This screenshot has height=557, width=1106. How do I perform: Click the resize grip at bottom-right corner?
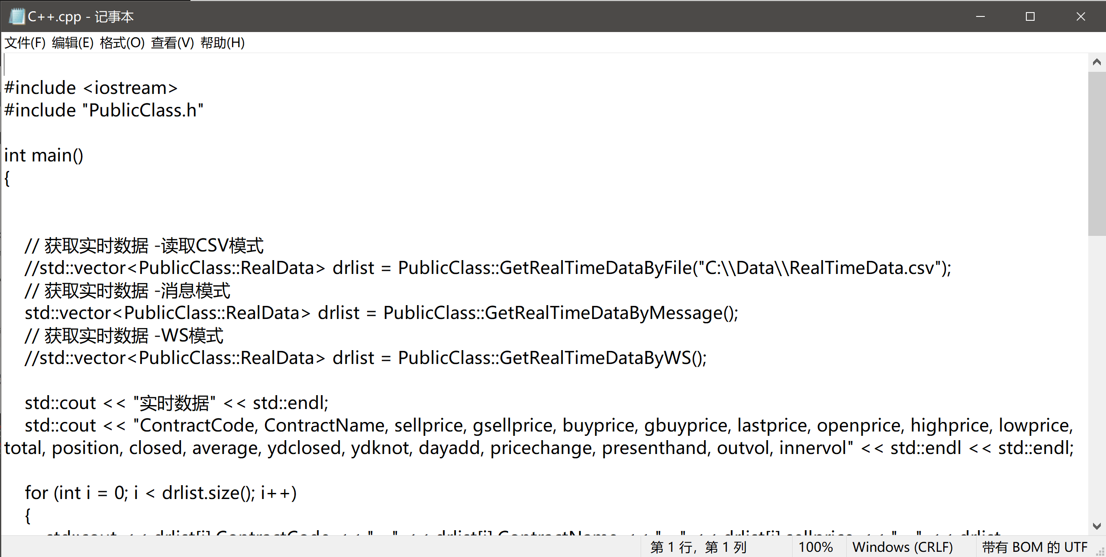point(1100,552)
